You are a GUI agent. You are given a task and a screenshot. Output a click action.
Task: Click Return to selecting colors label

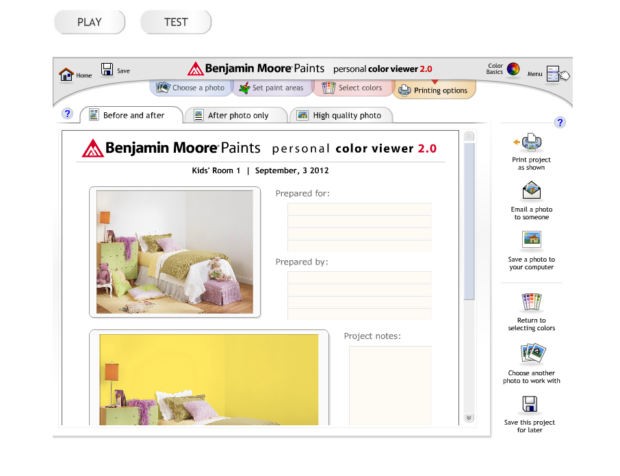coord(532,324)
